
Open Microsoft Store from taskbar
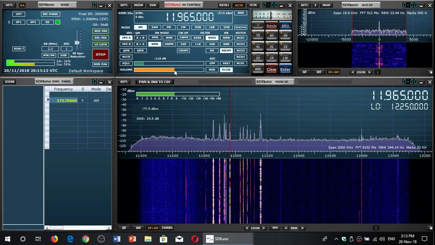coord(163,239)
